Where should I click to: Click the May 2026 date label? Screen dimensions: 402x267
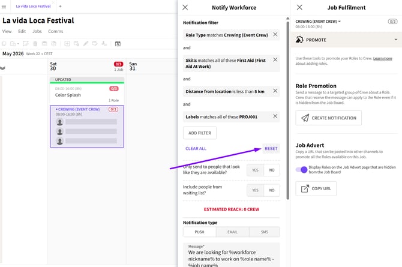click(13, 53)
